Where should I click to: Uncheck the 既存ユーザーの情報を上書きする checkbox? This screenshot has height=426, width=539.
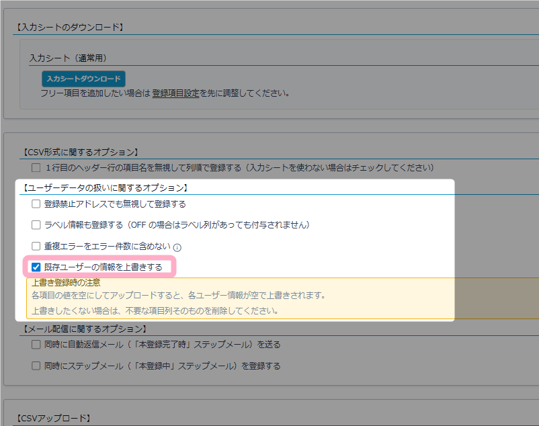(36, 267)
